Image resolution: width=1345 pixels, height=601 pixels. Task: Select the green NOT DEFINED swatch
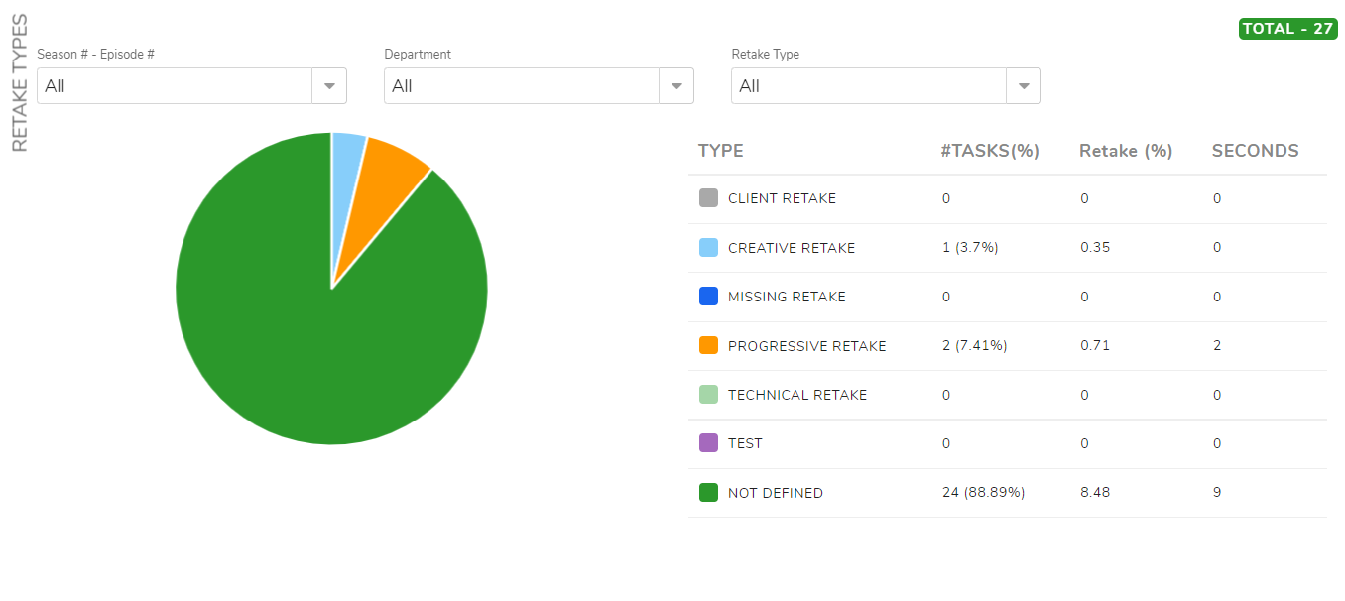point(708,493)
